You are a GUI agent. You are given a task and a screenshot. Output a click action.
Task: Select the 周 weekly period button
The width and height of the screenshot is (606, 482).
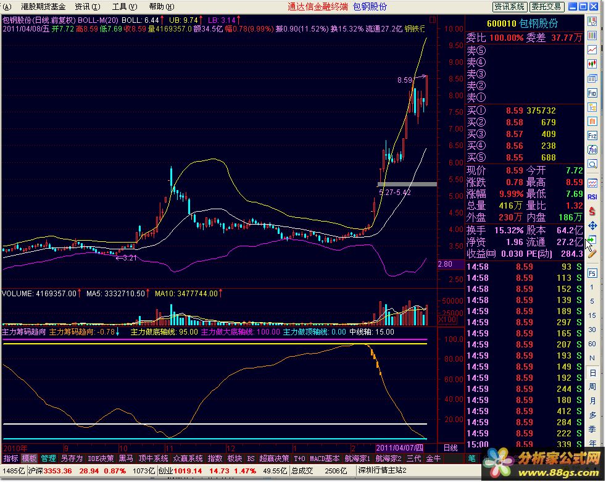pyautogui.click(x=592, y=387)
